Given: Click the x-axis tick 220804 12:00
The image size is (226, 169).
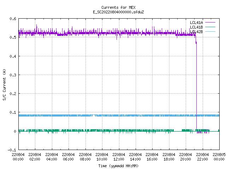Looking at the screenshot, I should (x=119, y=157).
